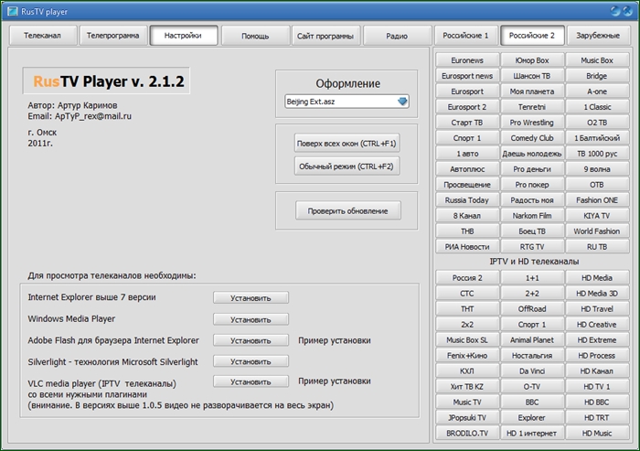The width and height of the screenshot is (640, 451).
Task: Play the РИА Новости channel
Action: [x=467, y=246]
